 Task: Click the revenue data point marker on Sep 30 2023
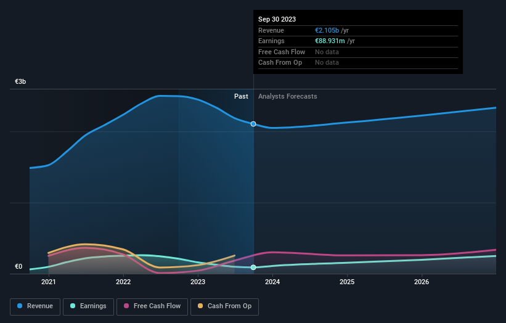point(253,124)
